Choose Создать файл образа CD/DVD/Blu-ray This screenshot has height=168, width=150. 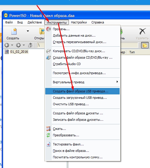[x=82, y=57]
